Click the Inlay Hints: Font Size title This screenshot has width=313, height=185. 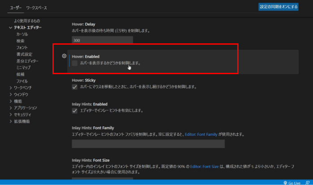pos(91,160)
